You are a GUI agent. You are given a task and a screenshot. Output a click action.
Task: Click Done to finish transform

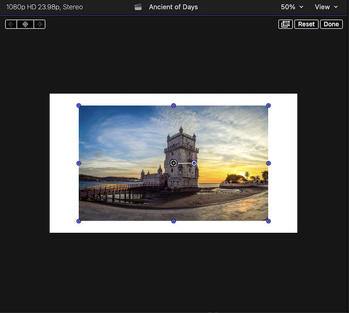(331, 24)
